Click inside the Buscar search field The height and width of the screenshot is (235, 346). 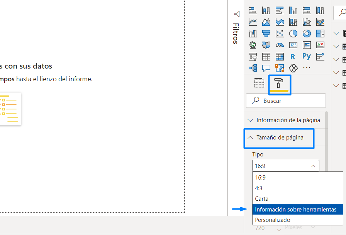coord(286,100)
